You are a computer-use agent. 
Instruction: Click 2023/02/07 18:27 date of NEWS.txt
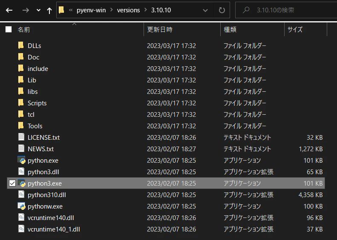pos(172,149)
